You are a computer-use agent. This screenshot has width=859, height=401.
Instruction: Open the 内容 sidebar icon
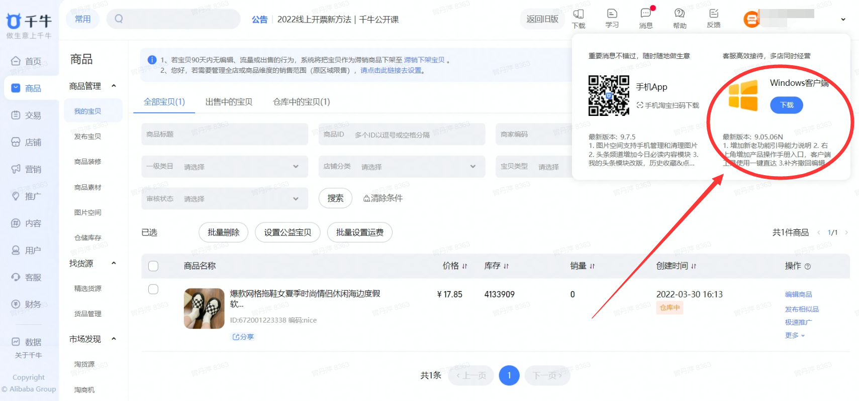16,223
